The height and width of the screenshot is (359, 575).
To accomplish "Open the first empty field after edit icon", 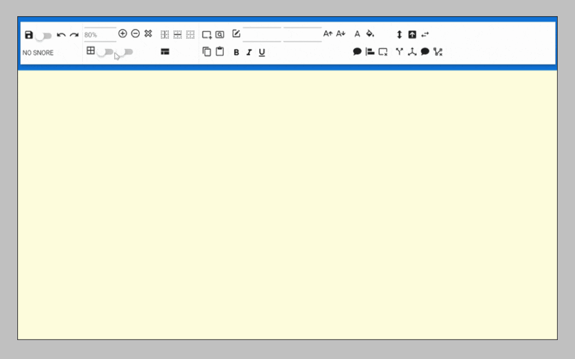I will [262, 35].
